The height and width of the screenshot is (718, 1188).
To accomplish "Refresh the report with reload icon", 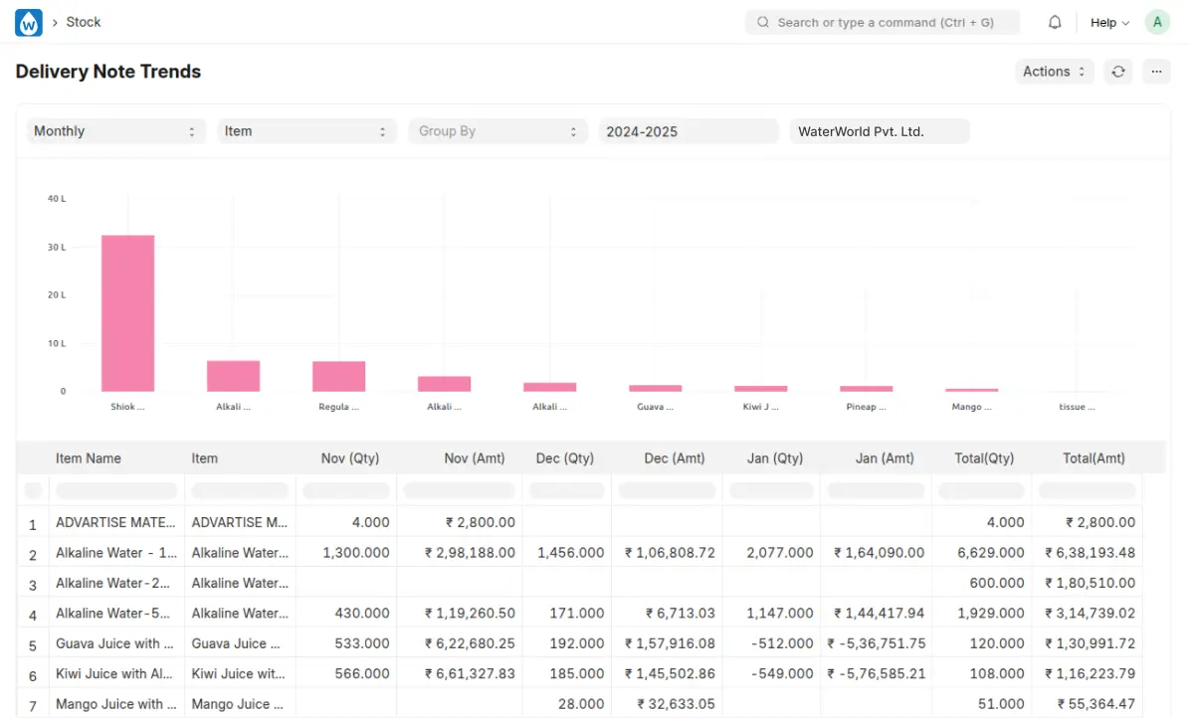I will click(1118, 72).
